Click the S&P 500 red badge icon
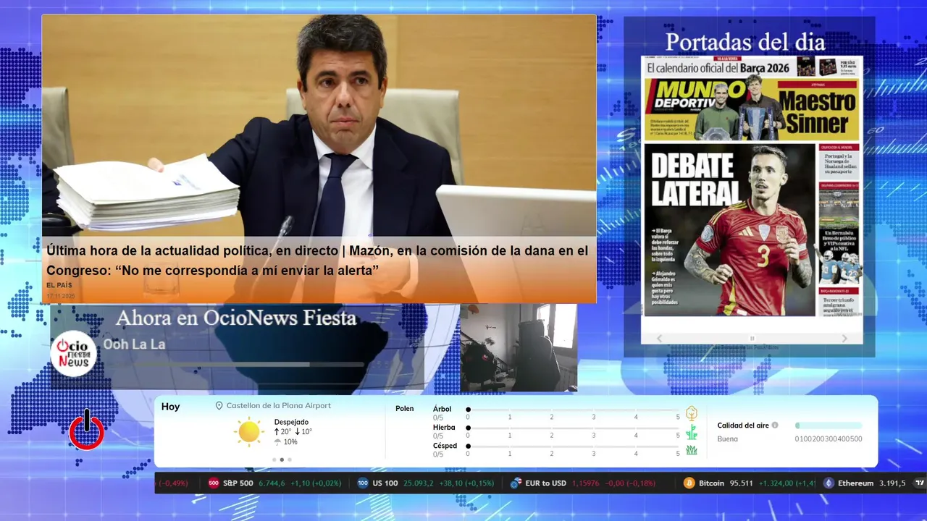The image size is (927, 521). point(214,483)
